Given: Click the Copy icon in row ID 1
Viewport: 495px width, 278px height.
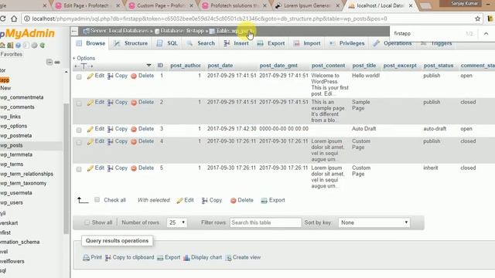Looking at the screenshot, I should 110,76.
